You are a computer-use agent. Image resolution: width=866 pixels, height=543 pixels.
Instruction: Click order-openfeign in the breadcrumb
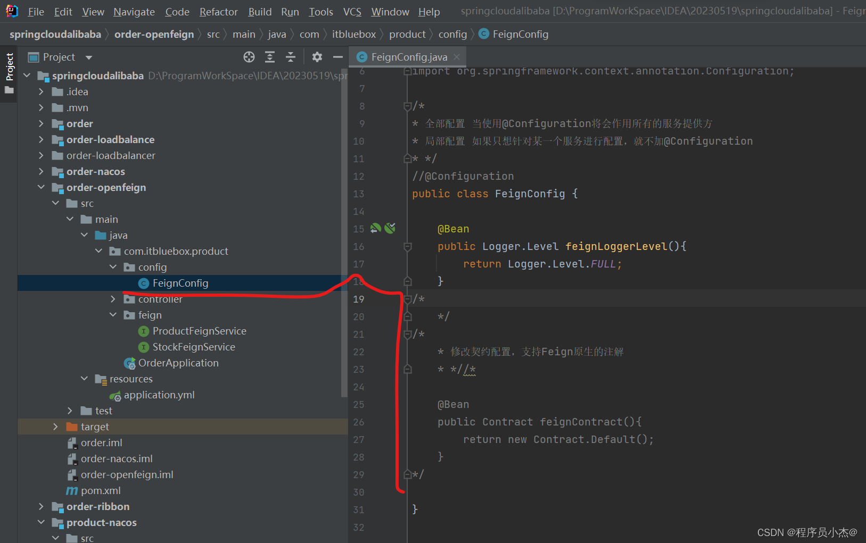pos(154,34)
